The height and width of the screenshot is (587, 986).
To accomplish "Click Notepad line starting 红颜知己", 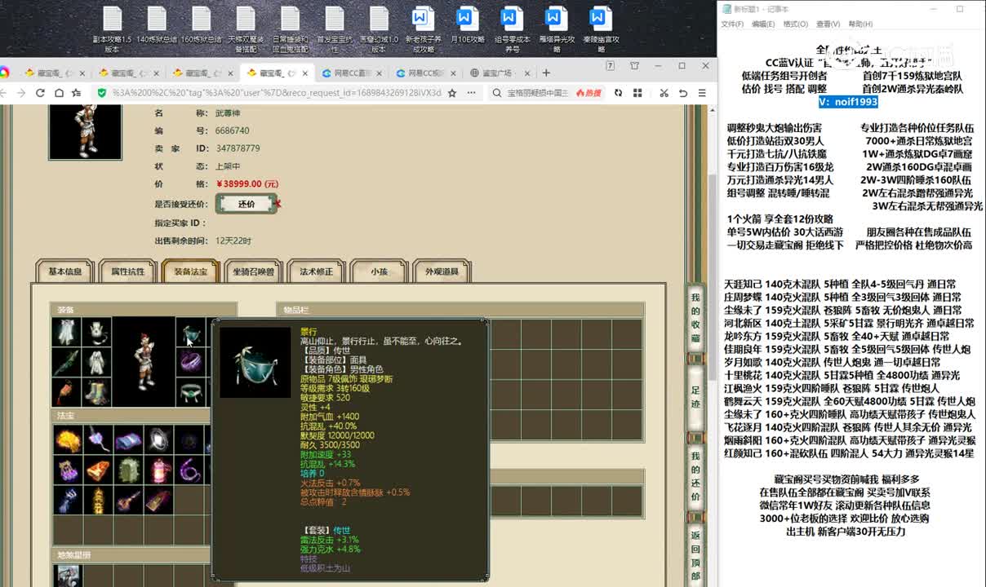I will (x=849, y=453).
